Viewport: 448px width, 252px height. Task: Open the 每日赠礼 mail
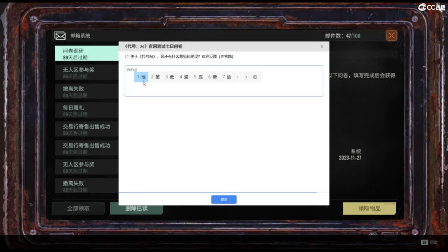(x=87, y=110)
